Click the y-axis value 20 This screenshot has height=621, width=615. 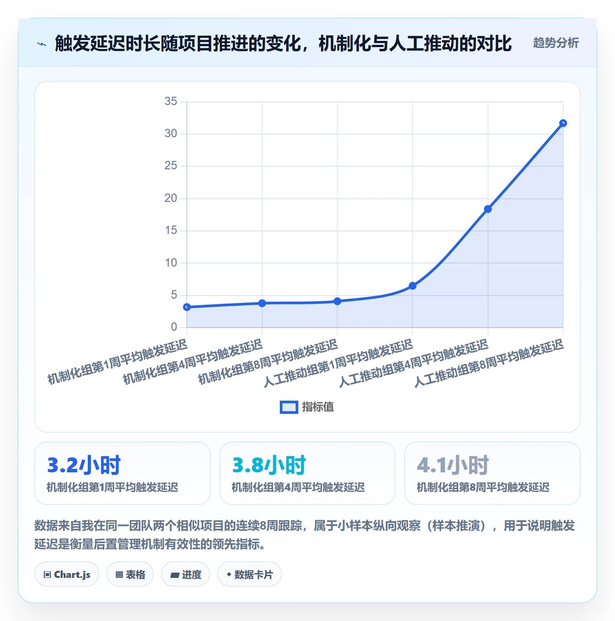tap(171, 198)
